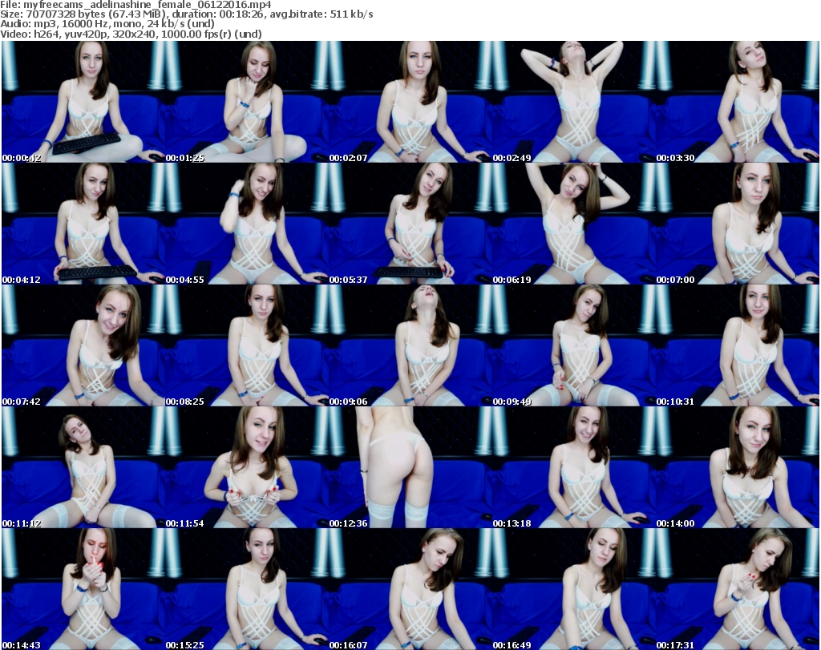Select the thumbnail at 00:05:37
Viewport: 821px width, 650px height.
pos(410,224)
